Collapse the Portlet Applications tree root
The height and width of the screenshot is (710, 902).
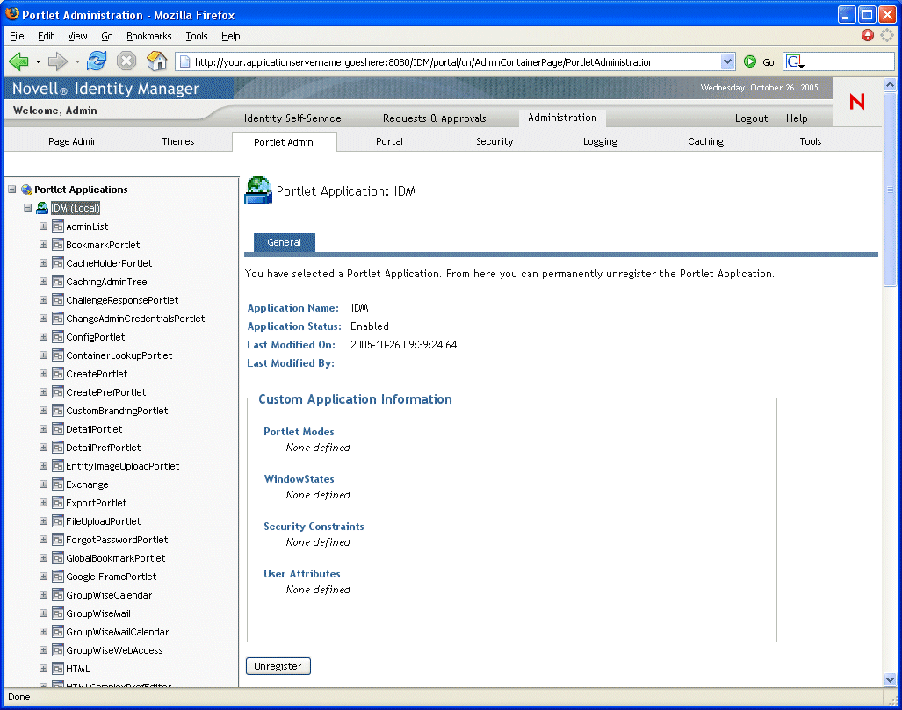12,190
